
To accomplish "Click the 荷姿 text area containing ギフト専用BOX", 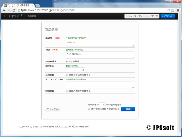I will click(100, 55).
